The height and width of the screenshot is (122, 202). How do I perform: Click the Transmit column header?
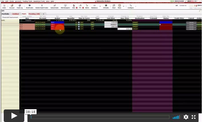[x=153, y=18]
